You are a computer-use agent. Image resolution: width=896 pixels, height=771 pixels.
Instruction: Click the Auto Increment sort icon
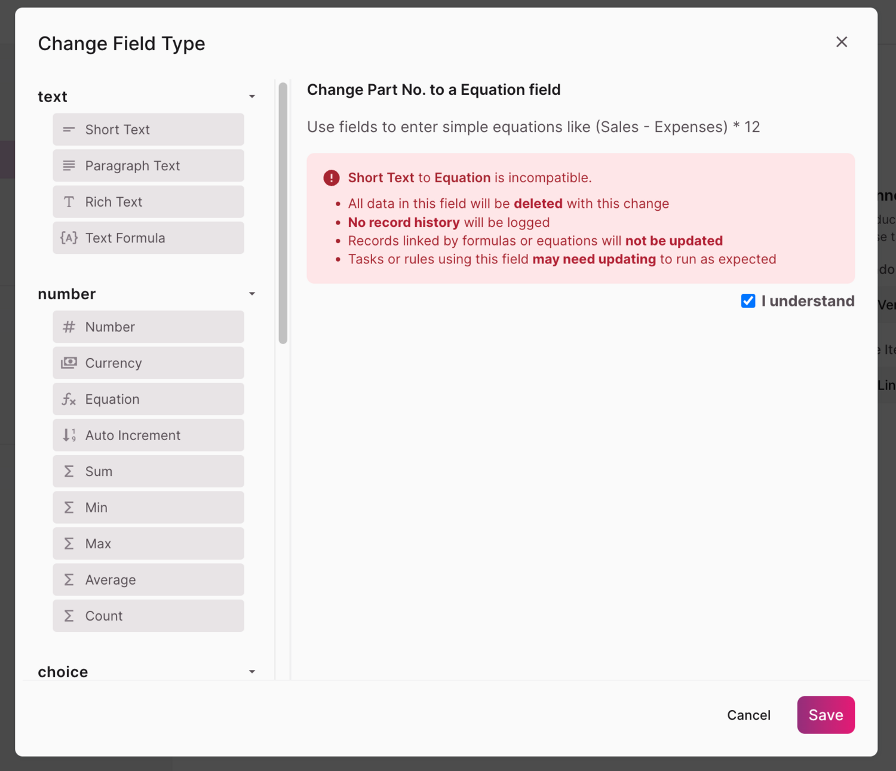point(69,435)
